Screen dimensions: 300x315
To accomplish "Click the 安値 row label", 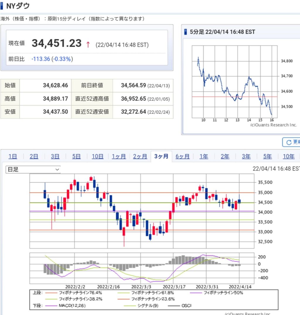I will click(10, 112).
